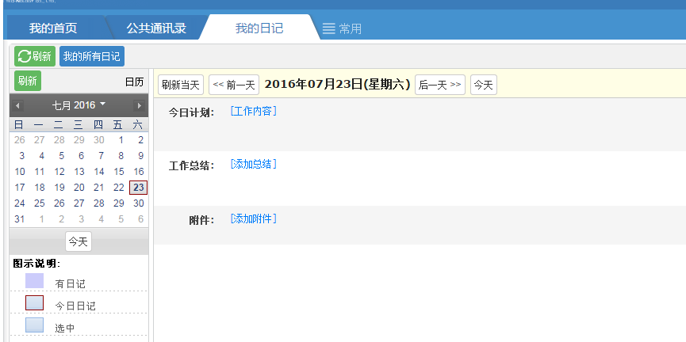686x342 pixels.
Task: Click the small green 刷新 button above calendar
Action: tap(28, 81)
